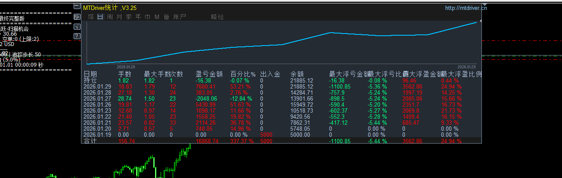Click deposit value 5000 in 2026.01.19 row
Image resolution: width=562 pixels, height=178 pixels.
[266, 135]
